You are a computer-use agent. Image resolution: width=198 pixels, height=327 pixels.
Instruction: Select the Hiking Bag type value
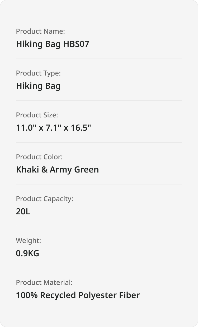pyautogui.click(x=38, y=86)
